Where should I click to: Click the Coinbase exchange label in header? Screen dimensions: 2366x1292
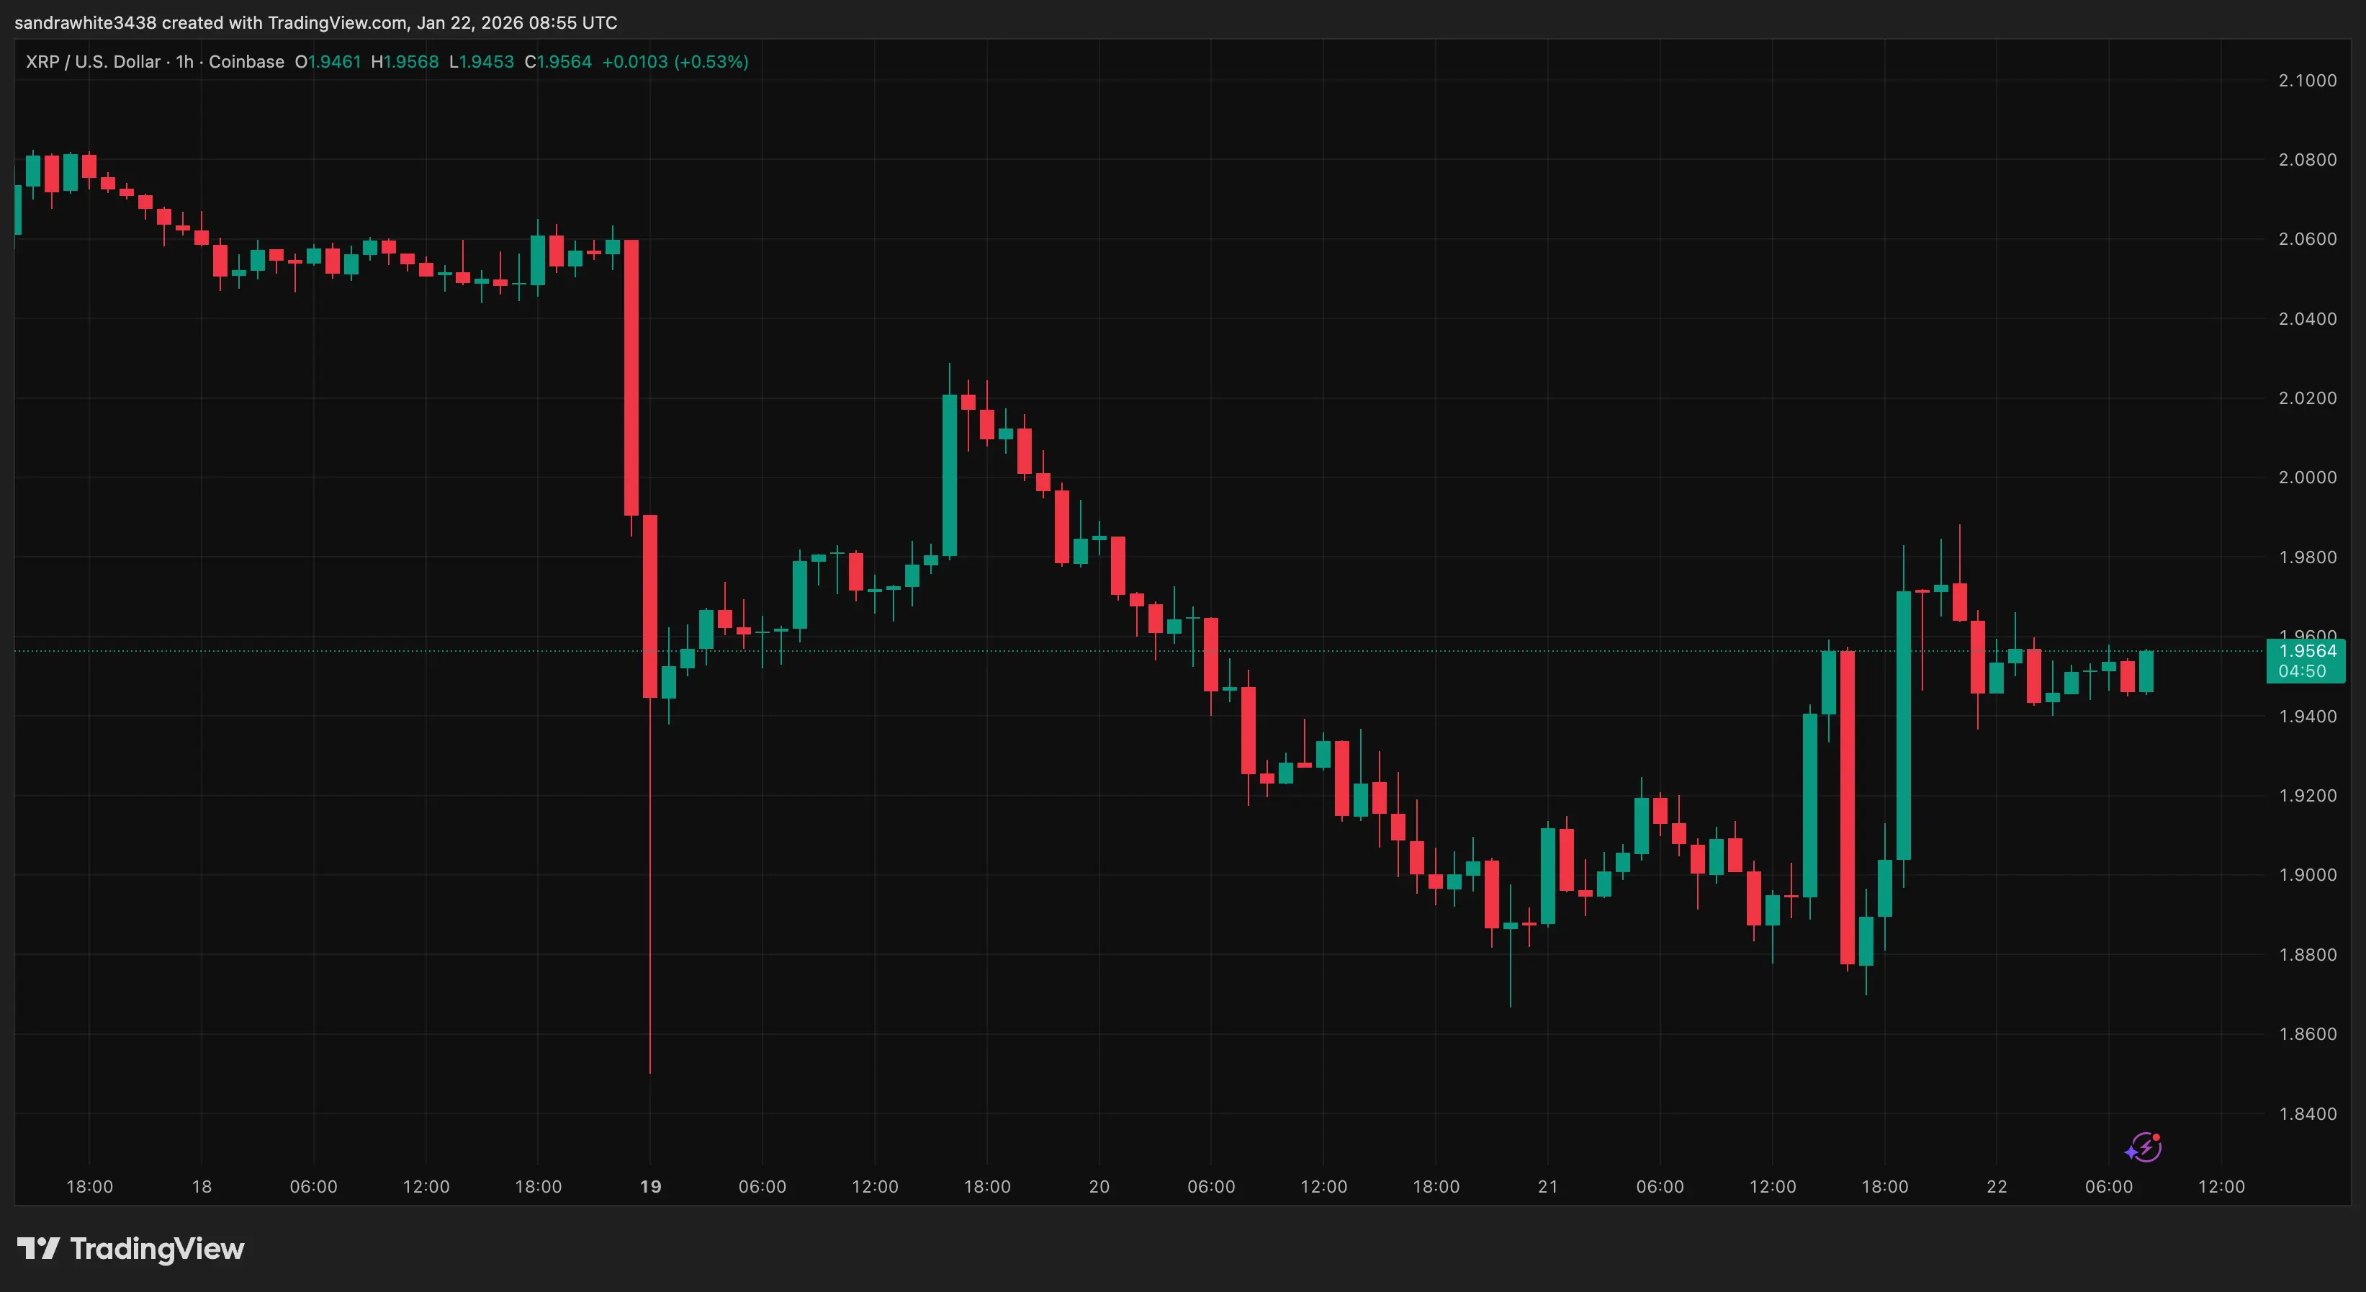(246, 61)
